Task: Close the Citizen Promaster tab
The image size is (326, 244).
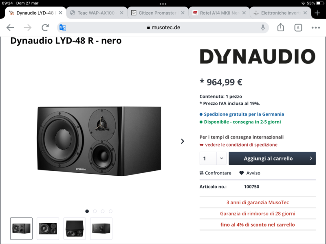Action: (183, 13)
